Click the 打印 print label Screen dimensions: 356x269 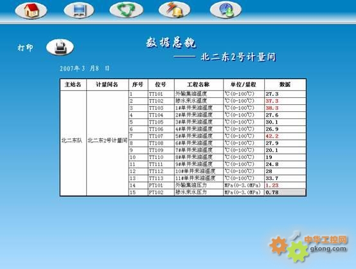[26, 48]
